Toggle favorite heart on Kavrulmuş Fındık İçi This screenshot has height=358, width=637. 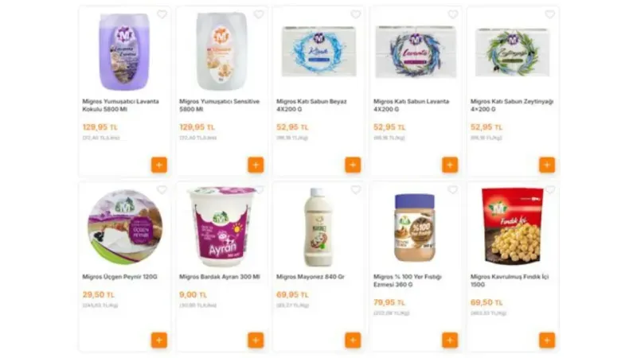pyautogui.click(x=550, y=190)
